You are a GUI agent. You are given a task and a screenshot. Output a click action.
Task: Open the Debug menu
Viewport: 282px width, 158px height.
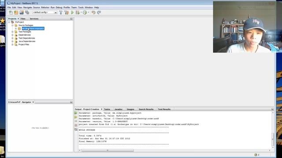[x=59, y=7]
